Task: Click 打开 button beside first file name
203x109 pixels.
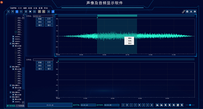Action: (49, 19)
